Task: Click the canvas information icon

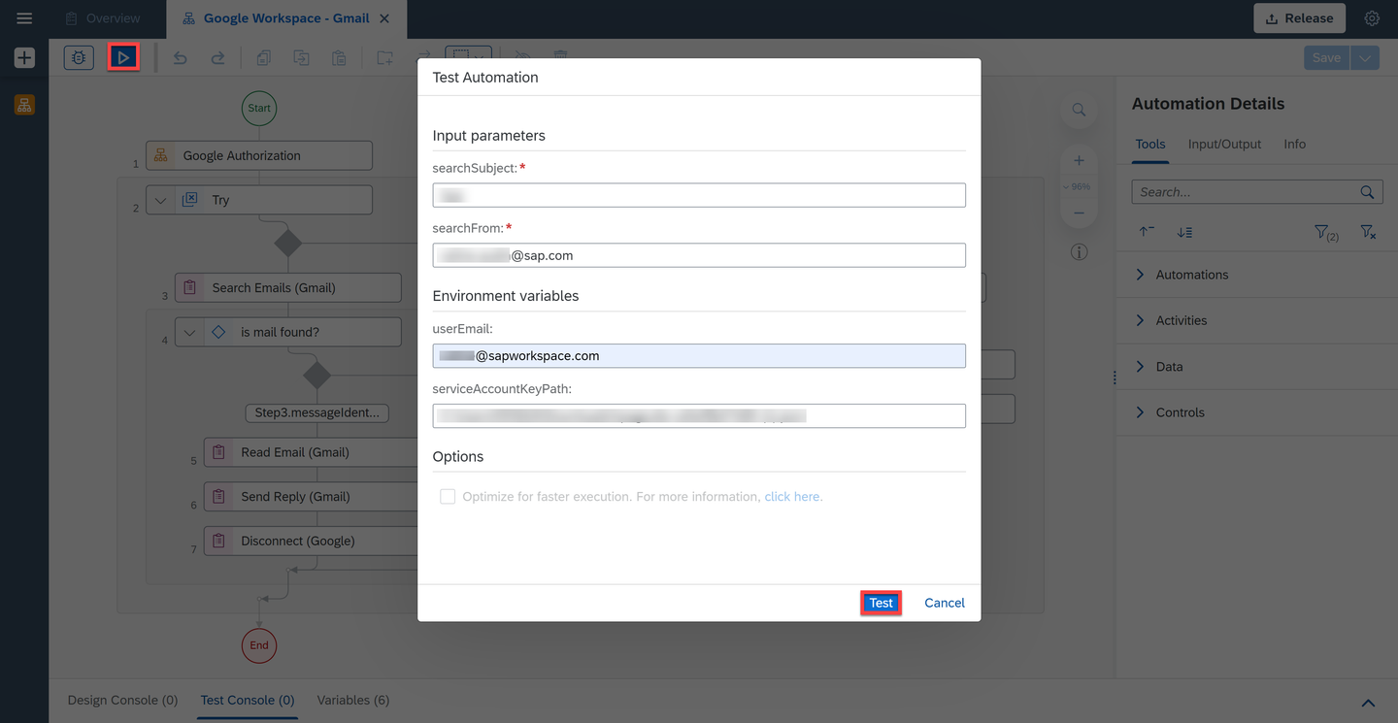Action: (1079, 252)
